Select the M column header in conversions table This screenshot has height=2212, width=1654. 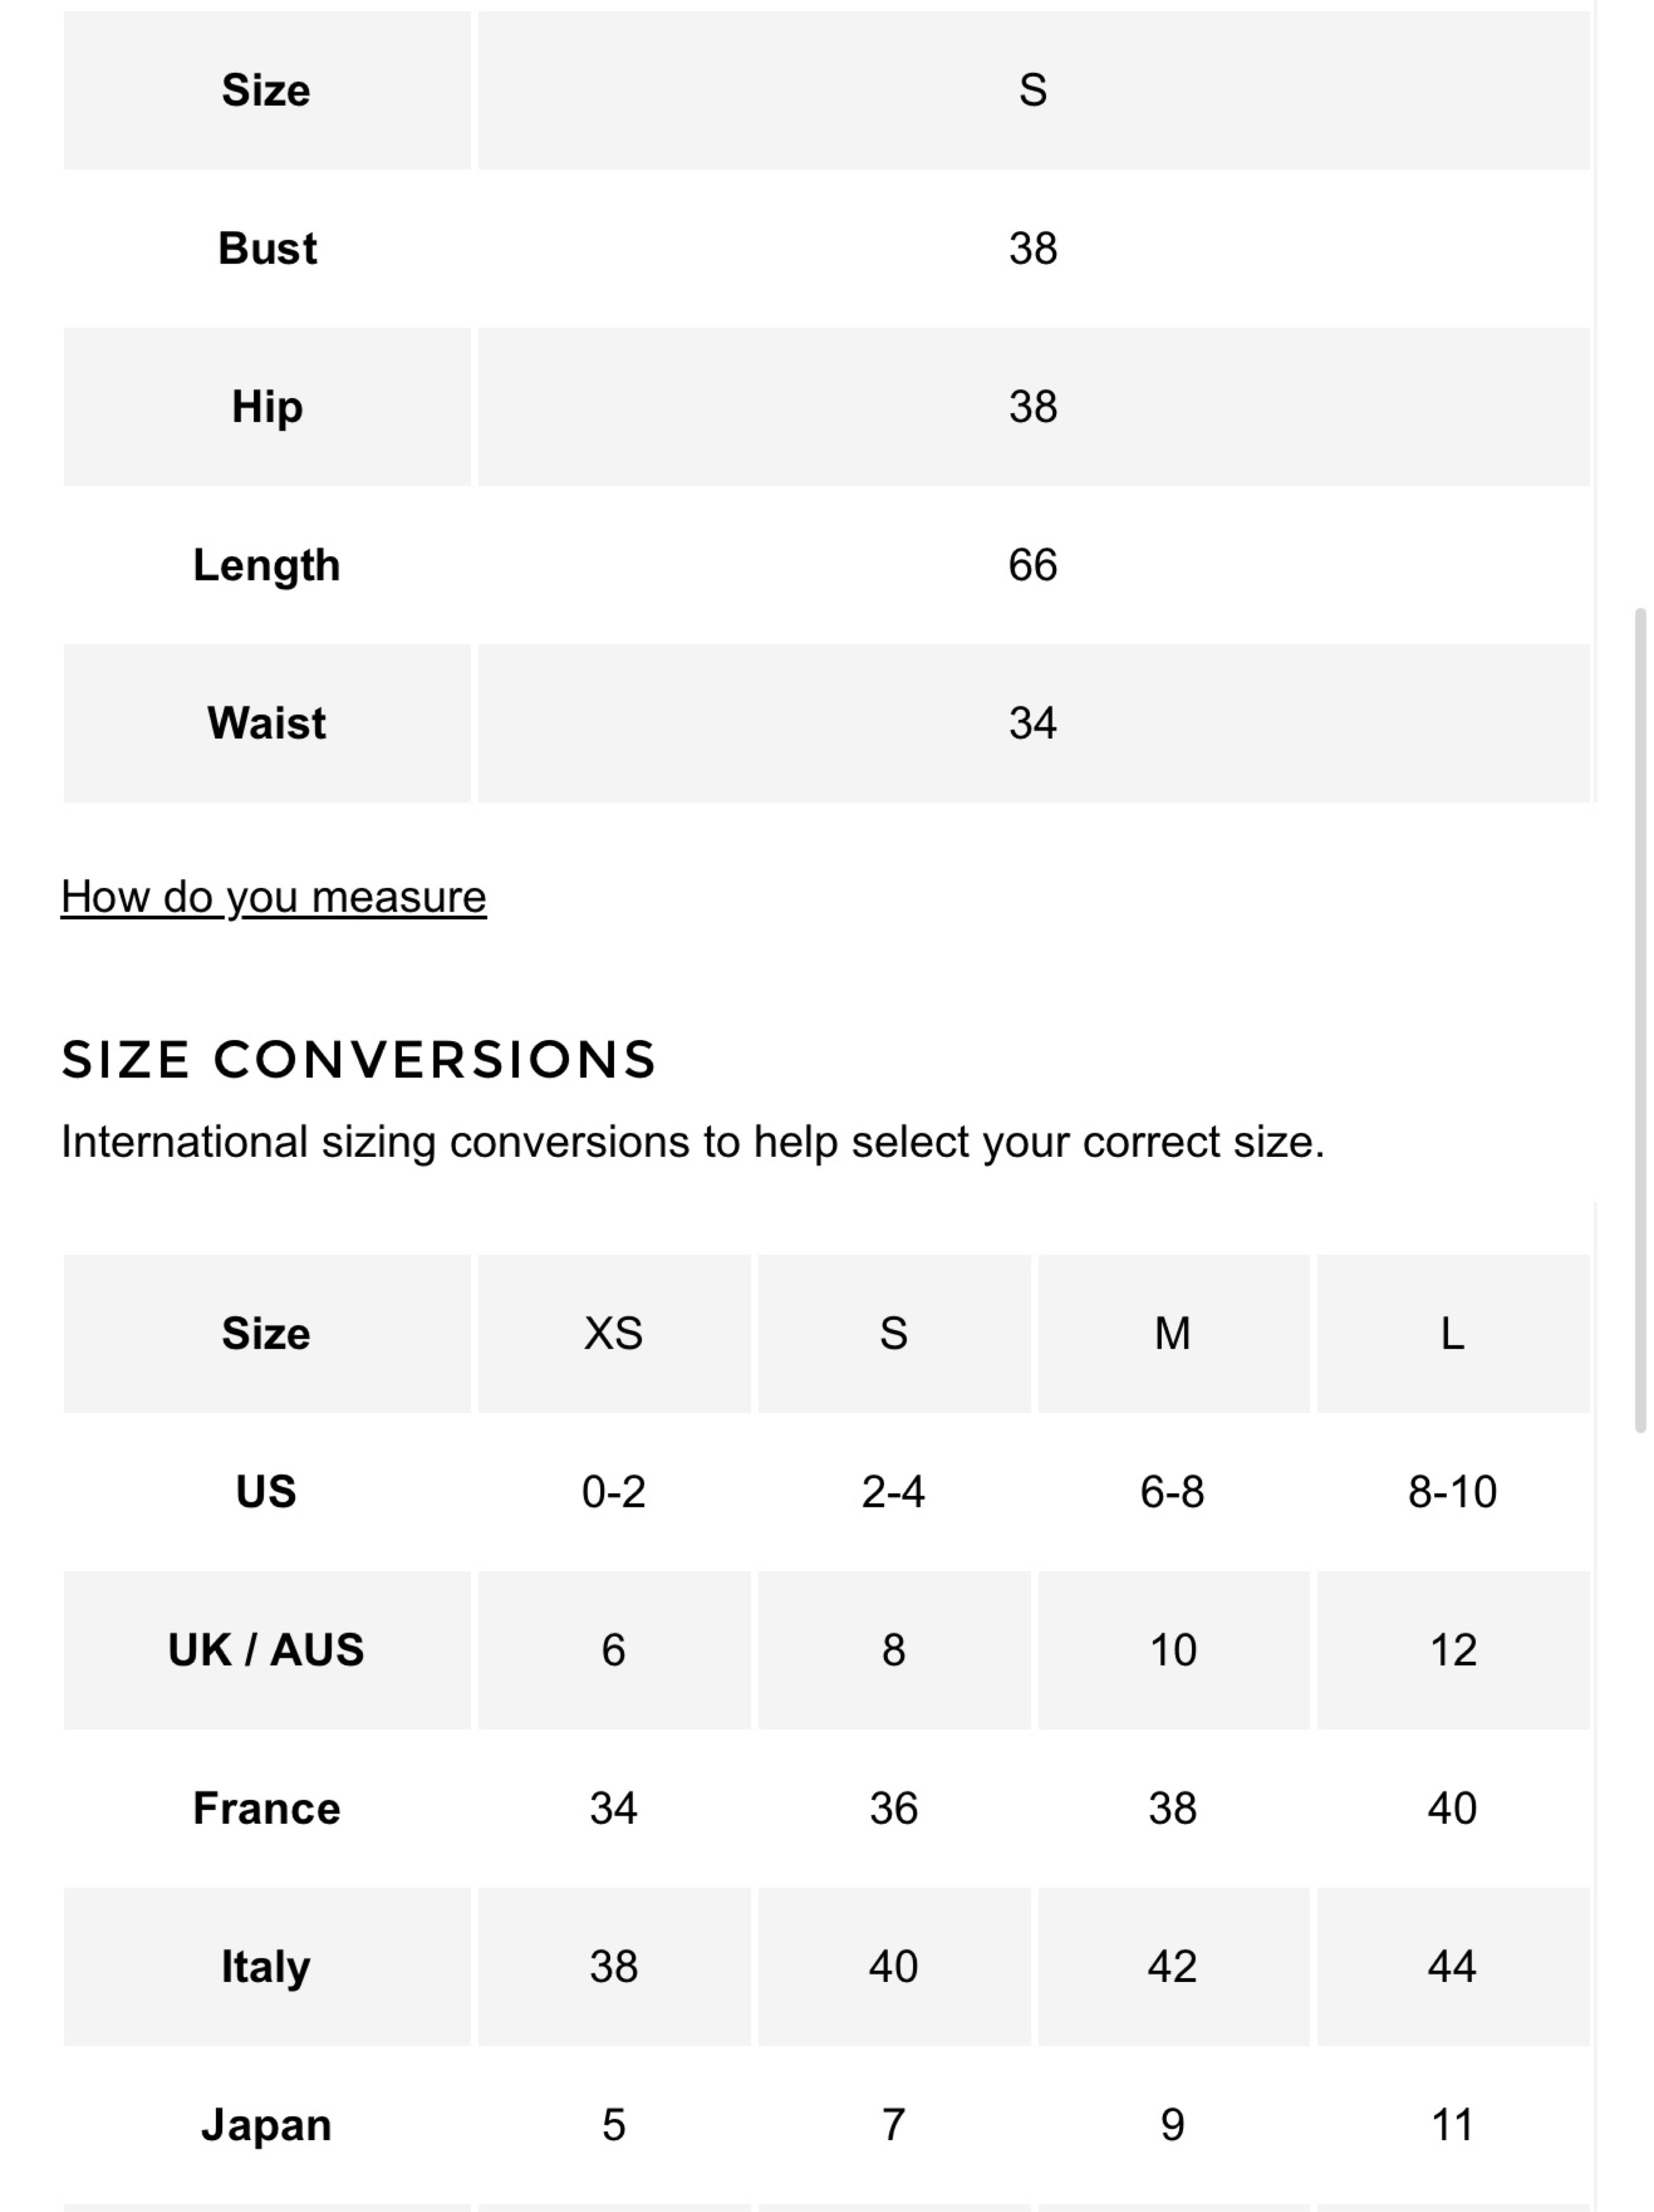coord(1173,1334)
